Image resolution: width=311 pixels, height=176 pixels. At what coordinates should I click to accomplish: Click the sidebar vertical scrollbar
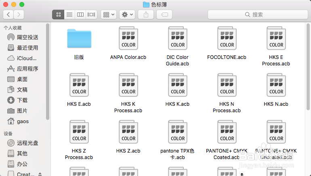click(x=48, y=72)
